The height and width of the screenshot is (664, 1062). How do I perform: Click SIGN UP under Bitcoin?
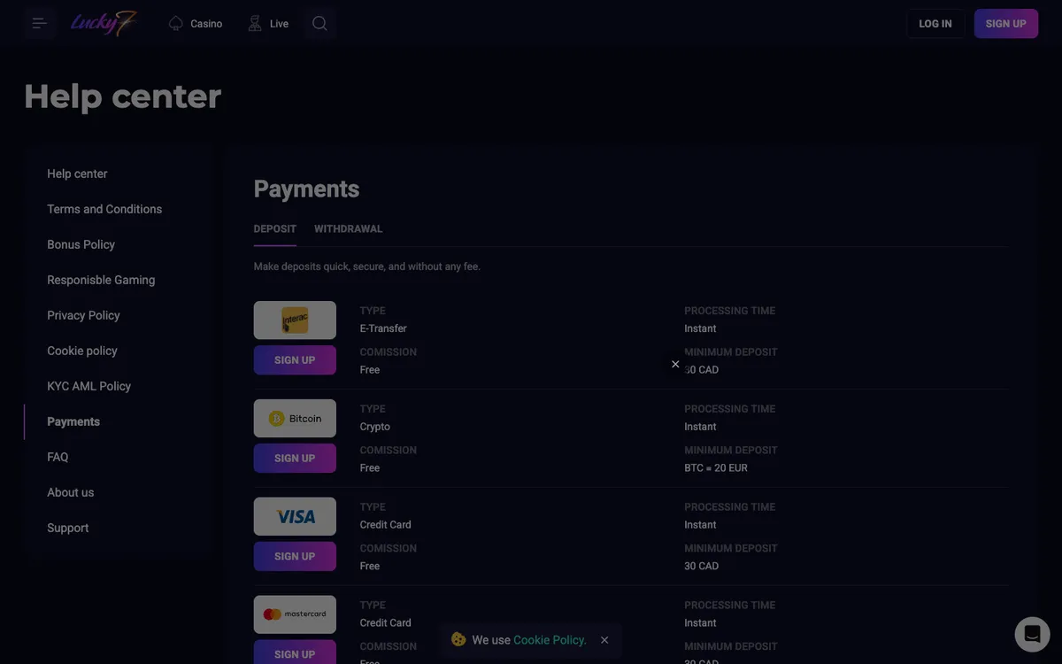(x=295, y=459)
